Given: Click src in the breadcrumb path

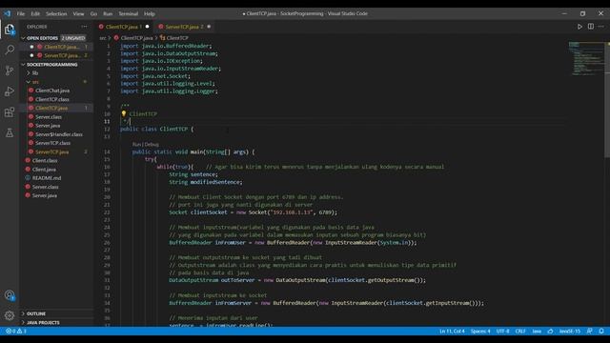Looking at the screenshot, I should point(103,38).
